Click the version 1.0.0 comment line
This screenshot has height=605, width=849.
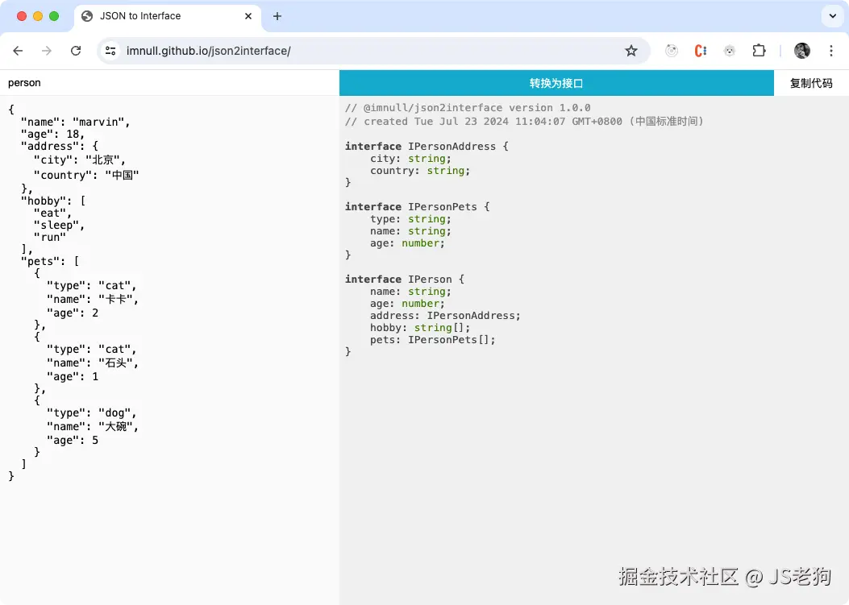(x=468, y=108)
